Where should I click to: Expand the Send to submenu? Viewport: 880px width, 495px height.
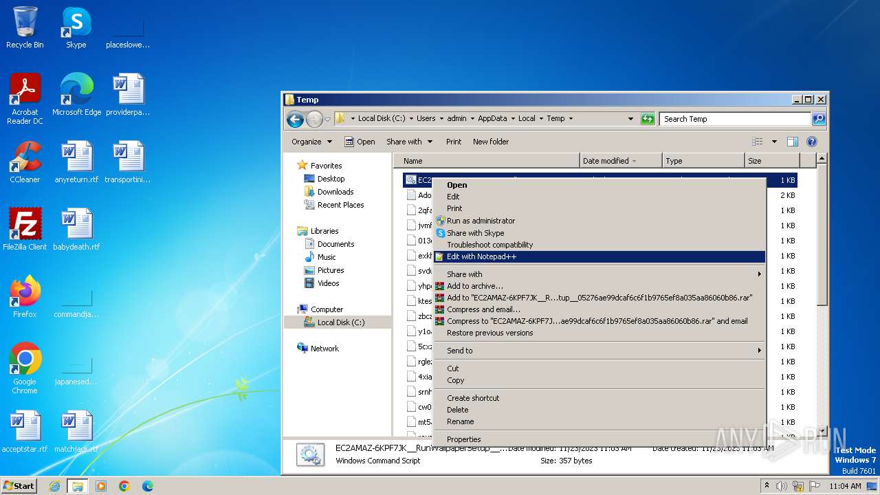tap(599, 351)
